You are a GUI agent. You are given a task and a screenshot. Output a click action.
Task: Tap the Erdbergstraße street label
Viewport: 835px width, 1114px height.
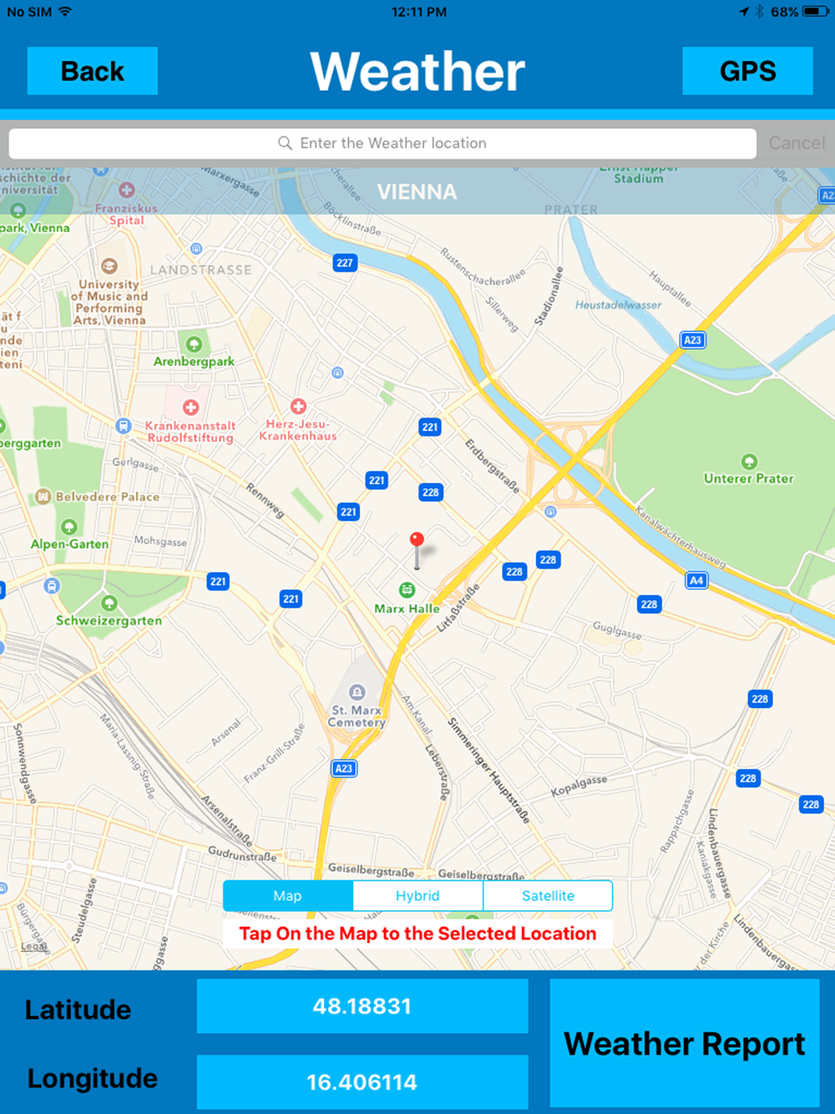tap(493, 466)
